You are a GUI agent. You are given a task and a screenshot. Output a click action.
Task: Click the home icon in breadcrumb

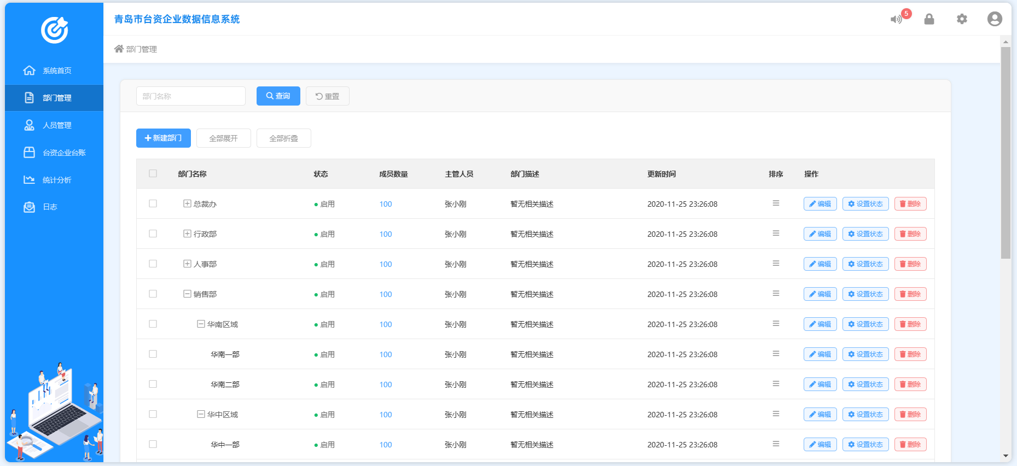[x=119, y=49]
